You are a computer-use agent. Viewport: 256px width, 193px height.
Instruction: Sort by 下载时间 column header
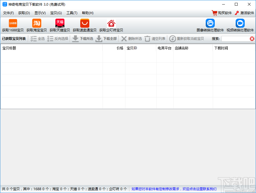click(234, 48)
